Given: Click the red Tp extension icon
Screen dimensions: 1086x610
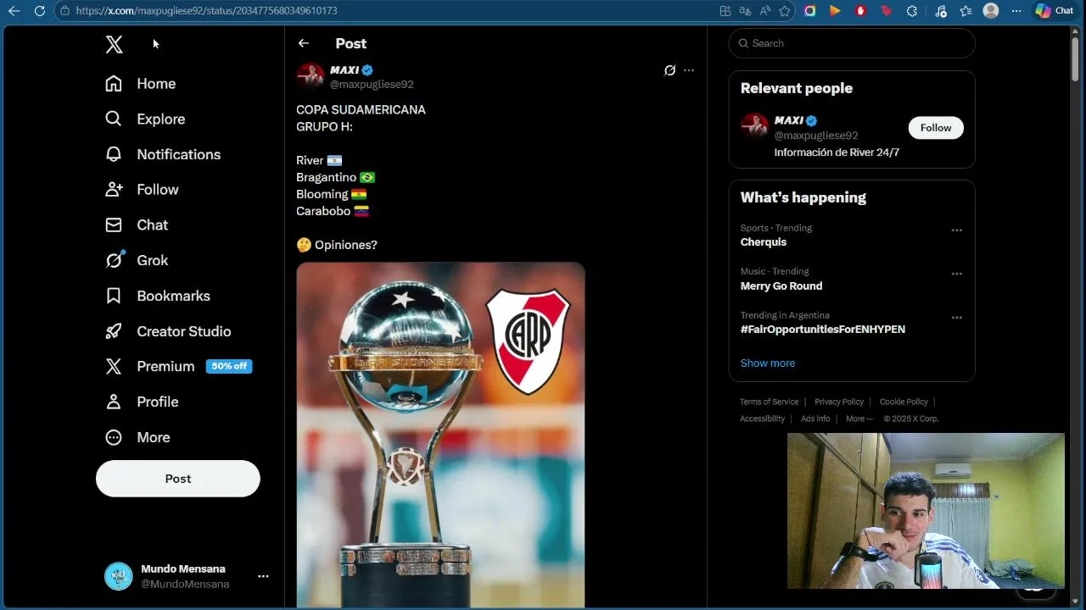Looking at the screenshot, I should [887, 11].
